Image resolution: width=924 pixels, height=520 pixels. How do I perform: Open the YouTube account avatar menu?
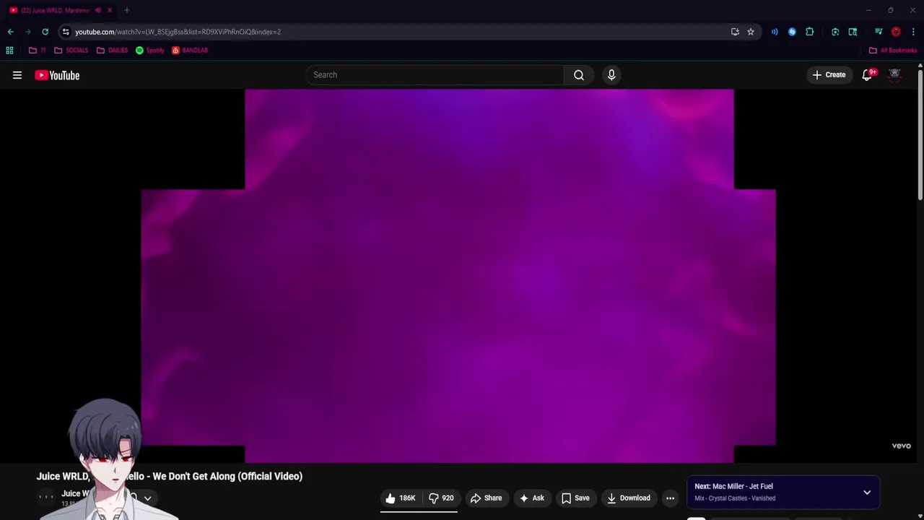coord(895,75)
